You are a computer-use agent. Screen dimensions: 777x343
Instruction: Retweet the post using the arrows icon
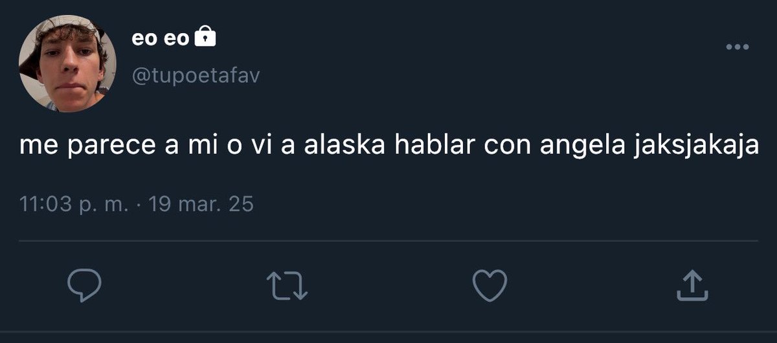289,285
